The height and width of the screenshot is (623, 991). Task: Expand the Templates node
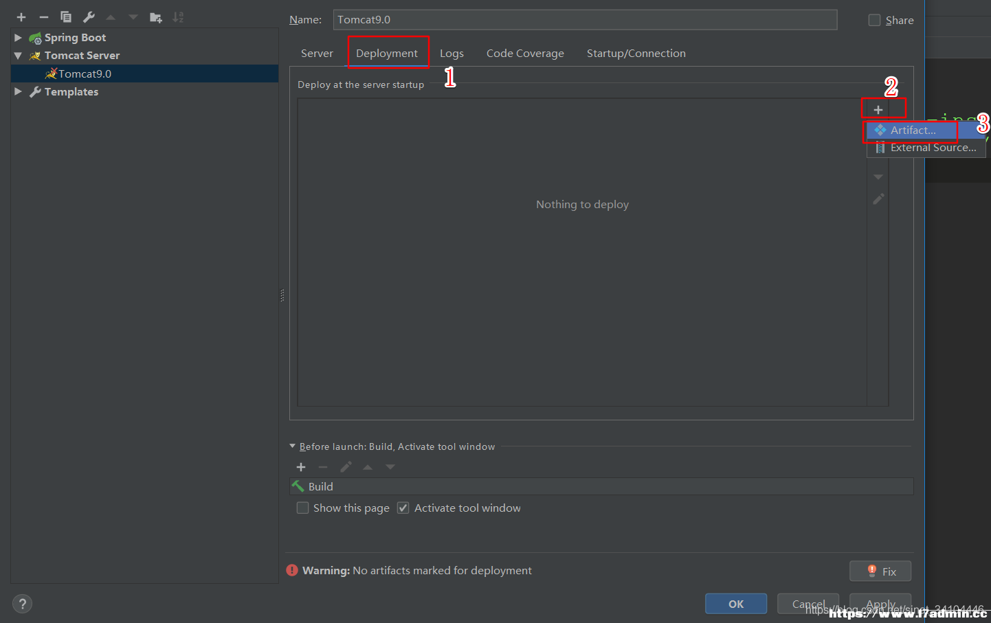coord(18,91)
